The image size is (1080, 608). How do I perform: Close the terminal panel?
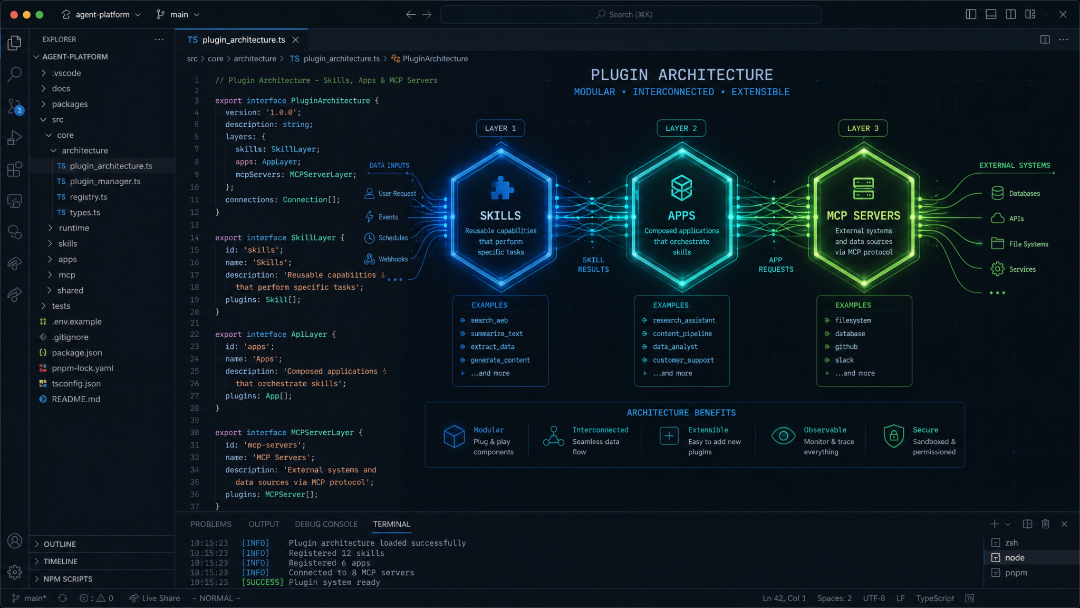(1064, 524)
